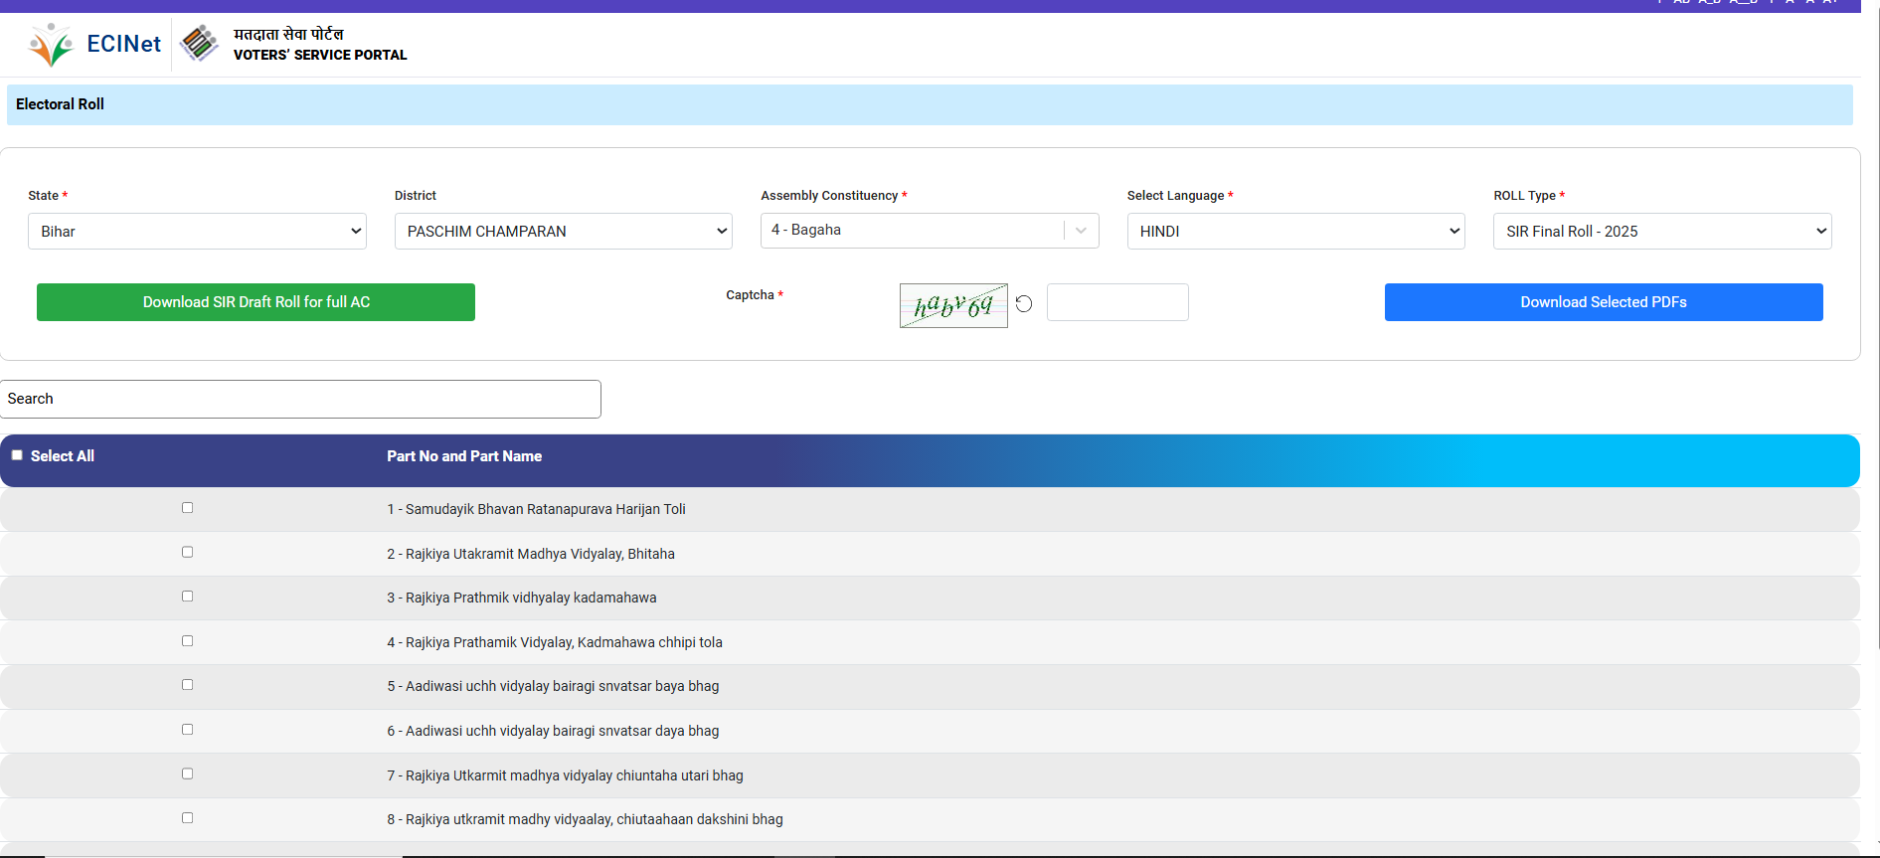1880x858 pixels.
Task: Click the Search field above the table
Action: [300, 399]
